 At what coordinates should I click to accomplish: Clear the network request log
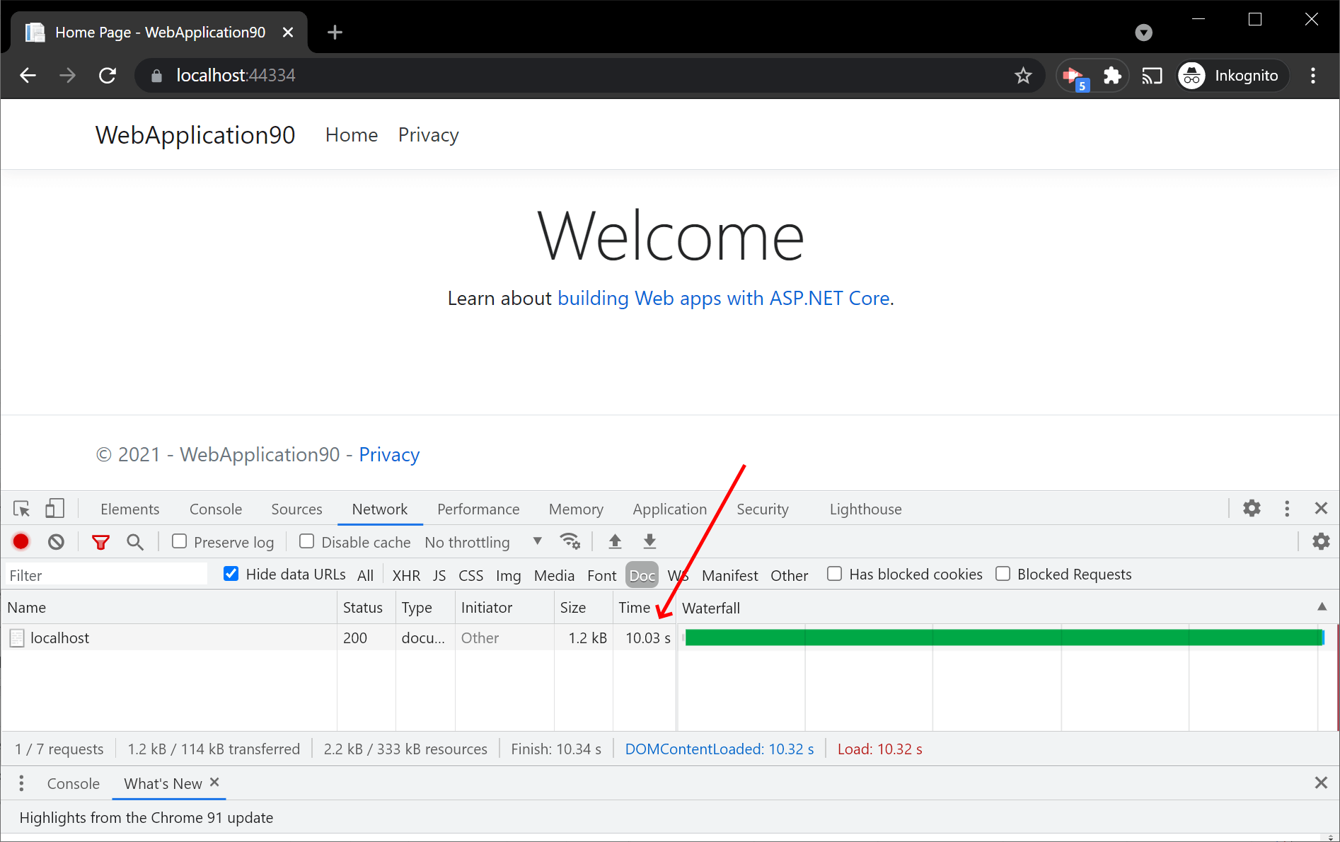click(56, 541)
